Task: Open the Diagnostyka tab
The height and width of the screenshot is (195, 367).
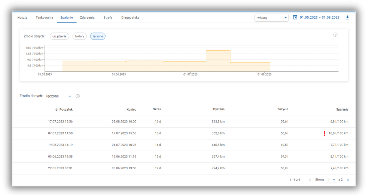Action: click(130, 18)
